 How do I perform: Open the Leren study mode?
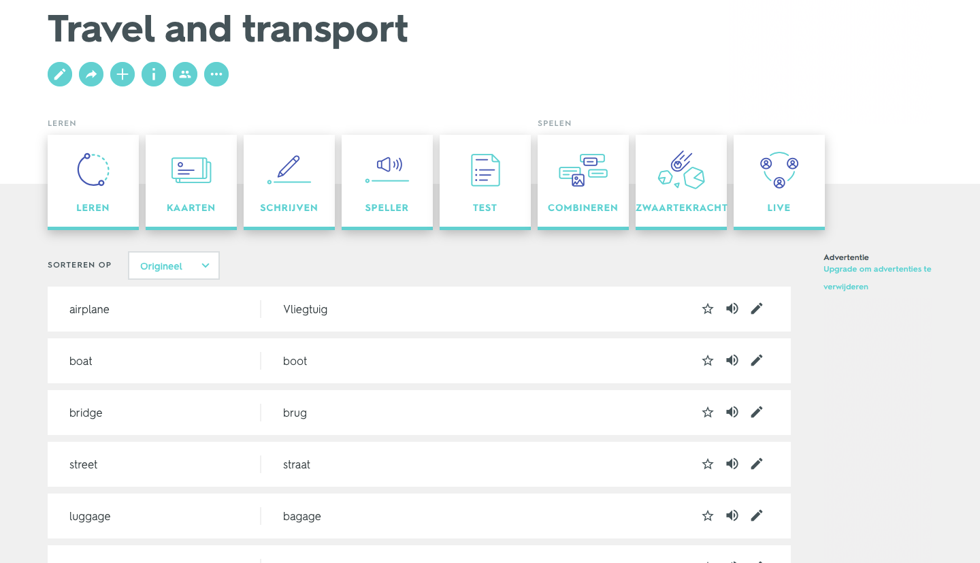coord(93,182)
